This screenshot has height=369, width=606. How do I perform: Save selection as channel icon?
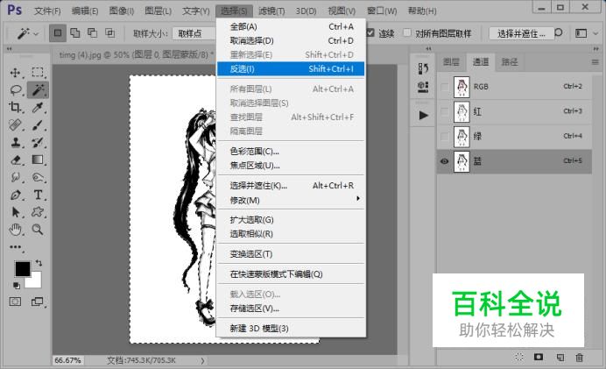tap(539, 357)
